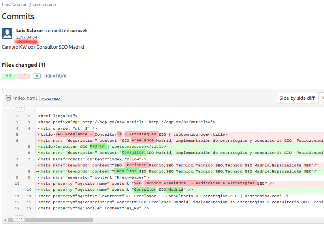Click added title Consultor SEO Madrid line
This screenshot has width=324, height=227.
[x=180, y=147]
